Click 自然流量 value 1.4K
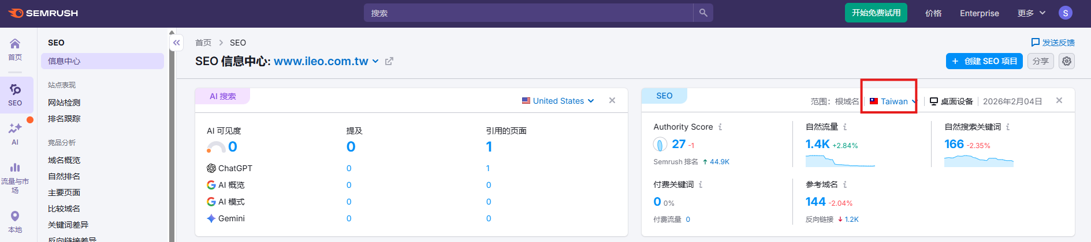 (x=817, y=144)
